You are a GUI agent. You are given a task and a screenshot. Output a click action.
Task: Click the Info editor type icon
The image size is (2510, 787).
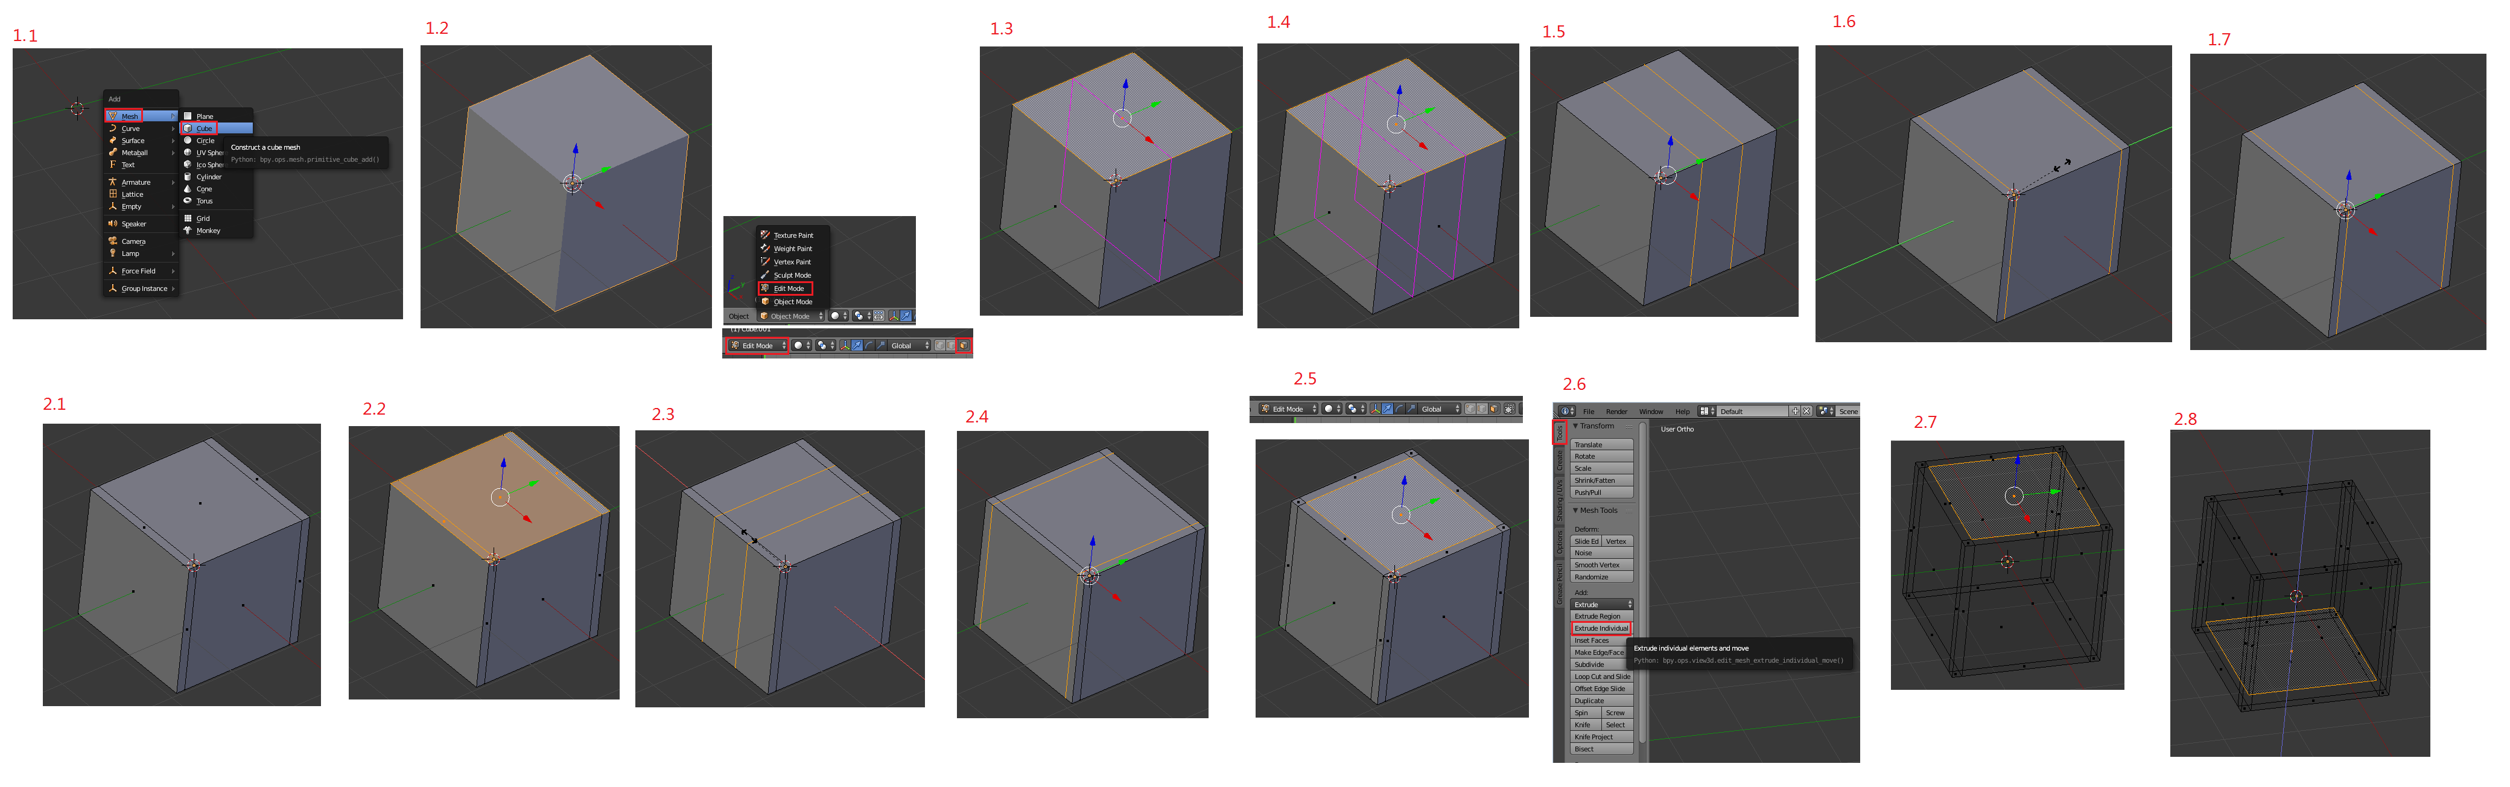pos(1566,412)
